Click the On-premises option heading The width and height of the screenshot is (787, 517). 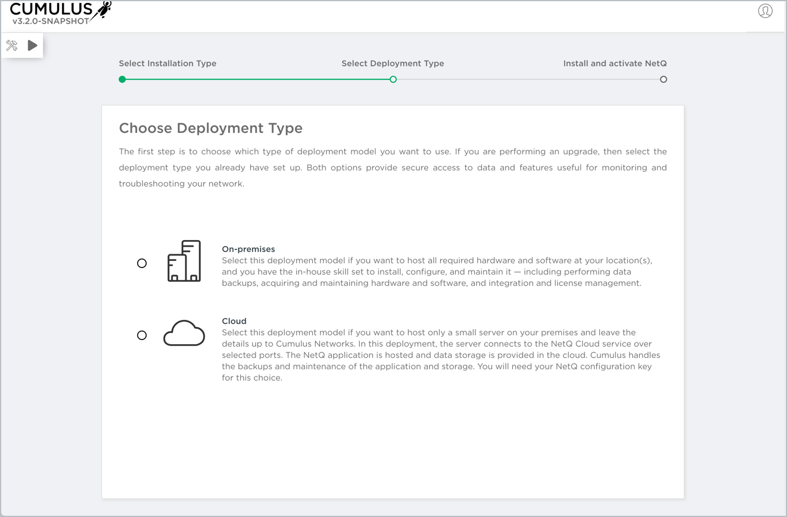[248, 249]
